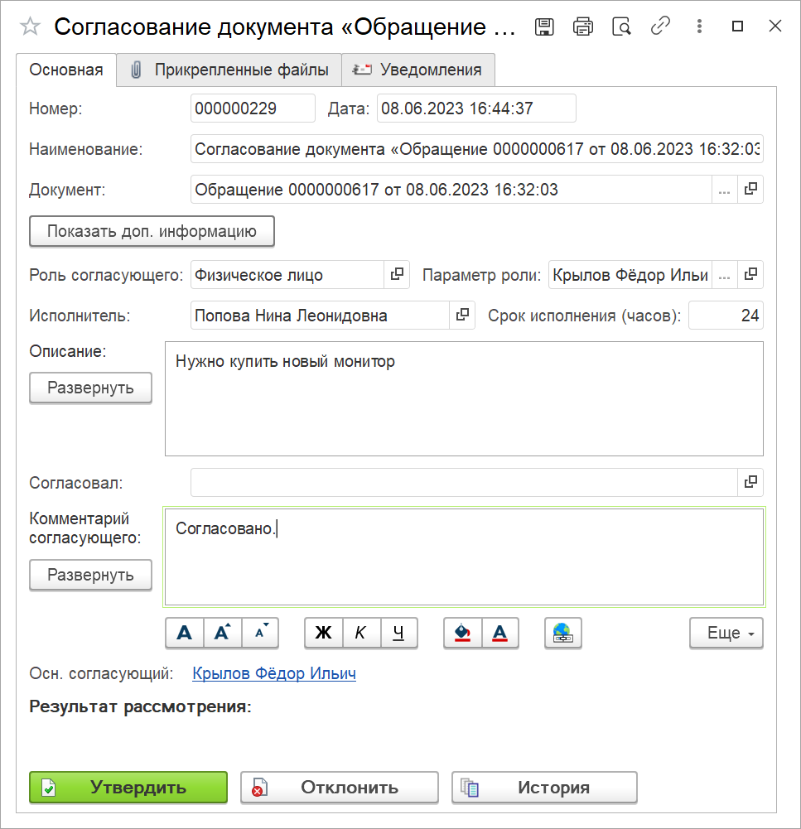Viewport: 801px width, 829px height.
Task: Click into the Согласовал input field
Action: (x=463, y=482)
